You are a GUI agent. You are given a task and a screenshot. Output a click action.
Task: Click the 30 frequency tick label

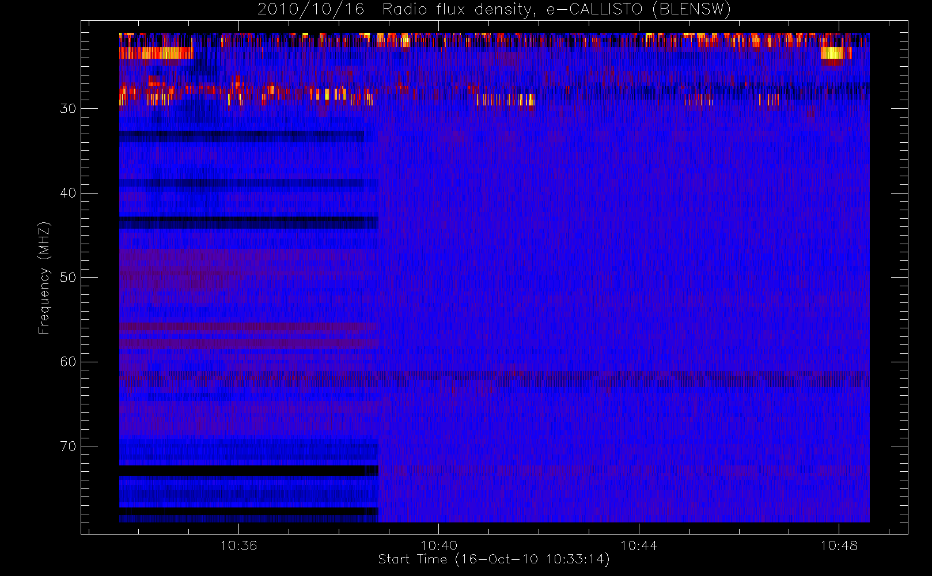pos(68,109)
